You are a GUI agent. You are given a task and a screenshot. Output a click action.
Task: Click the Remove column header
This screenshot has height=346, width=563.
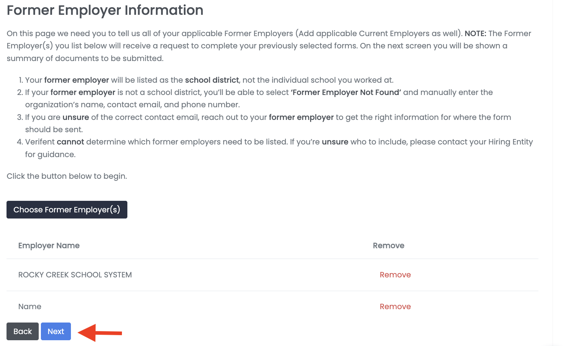389,245
